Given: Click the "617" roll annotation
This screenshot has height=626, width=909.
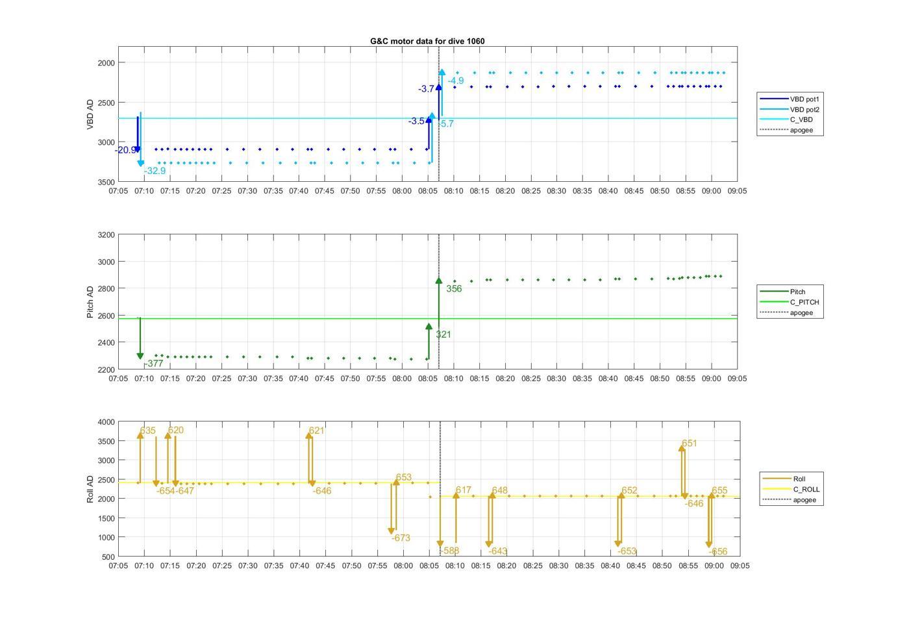Looking at the screenshot, I should pos(464,490).
